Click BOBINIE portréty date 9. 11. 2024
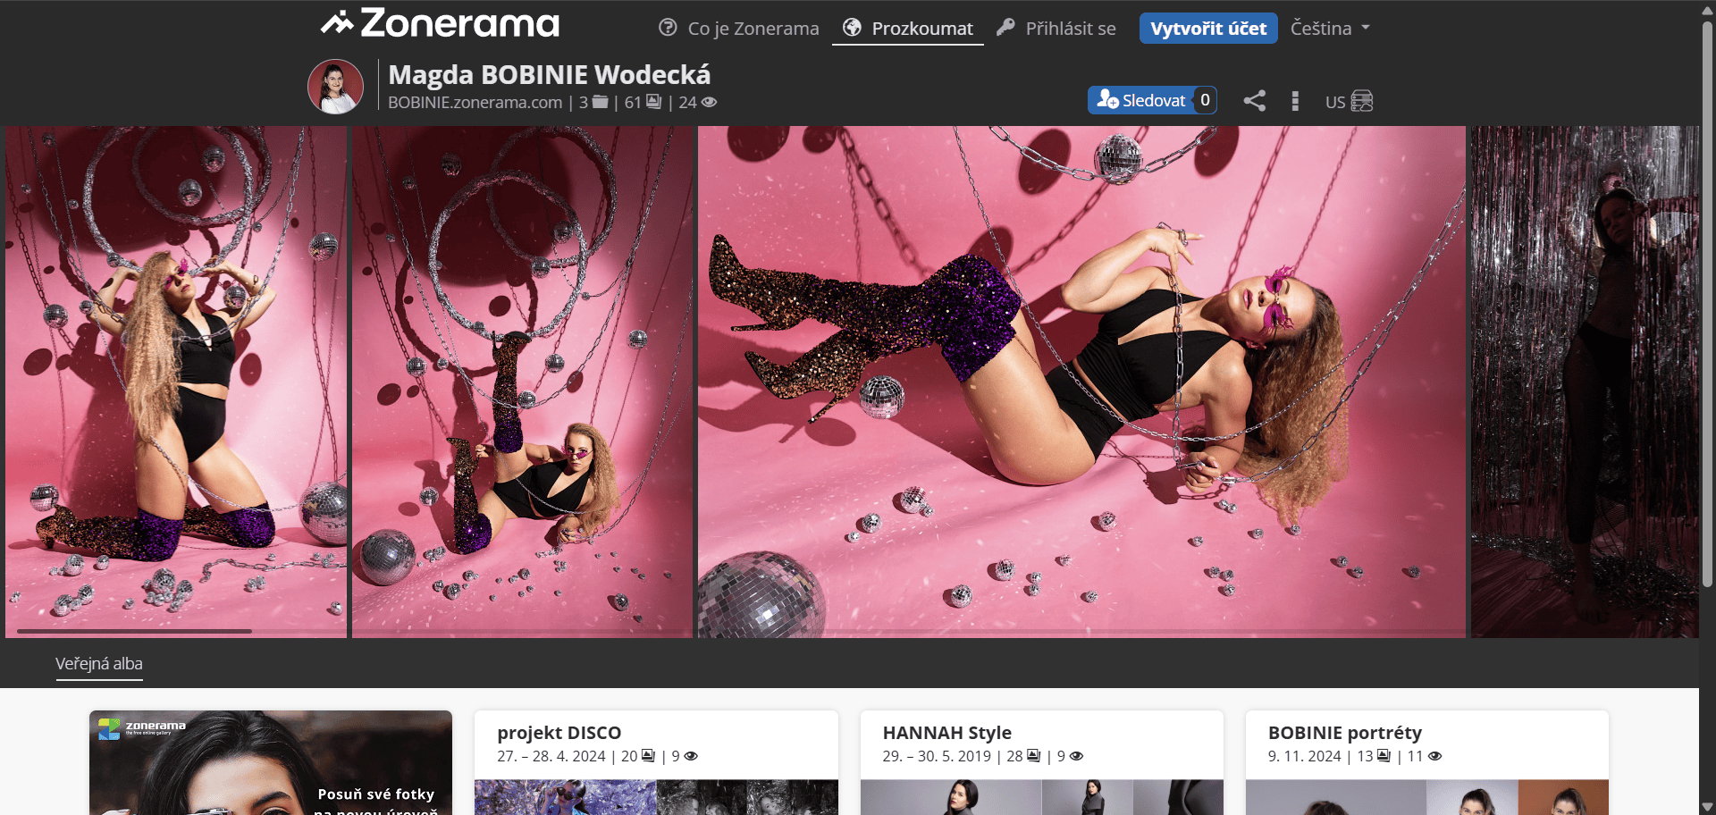Viewport: 1716px width, 815px height. coord(1304,756)
